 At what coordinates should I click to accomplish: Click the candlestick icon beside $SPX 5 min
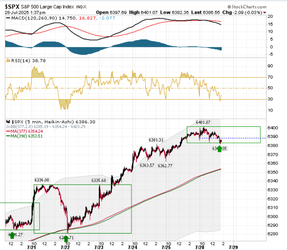coord(8,122)
